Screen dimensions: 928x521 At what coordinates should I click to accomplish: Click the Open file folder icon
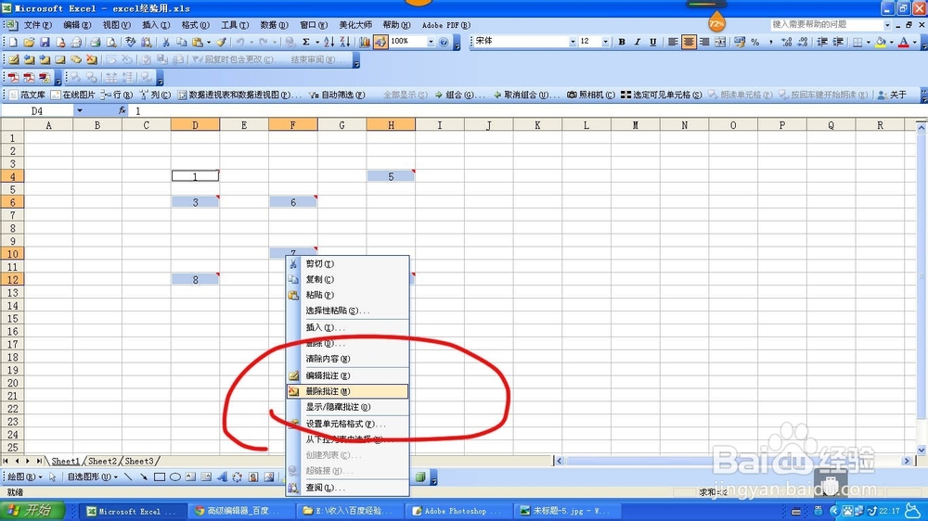click(x=29, y=42)
